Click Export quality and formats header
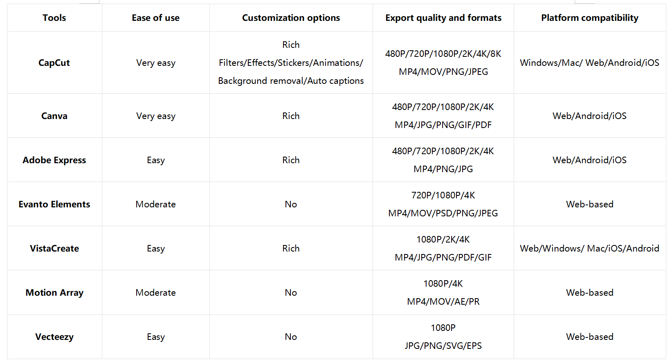The image size is (672, 364). (x=443, y=18)
